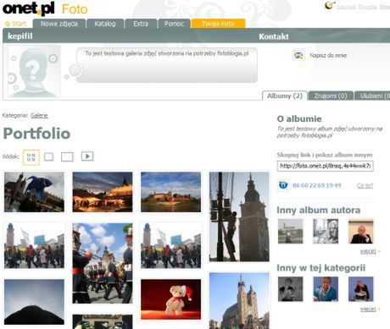
Task: Open the St. Mary's church towers photo
Action: (x=239, y=301)
